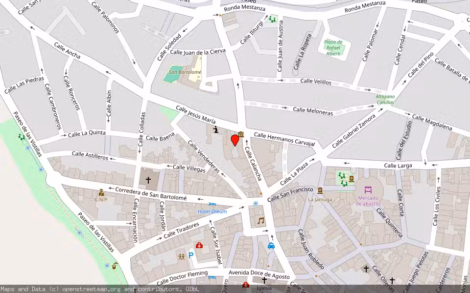Image resolution: width=470 pixels, height=293 pixels.
Task: Click the La Jamuga label
Action: pos(320,199)
